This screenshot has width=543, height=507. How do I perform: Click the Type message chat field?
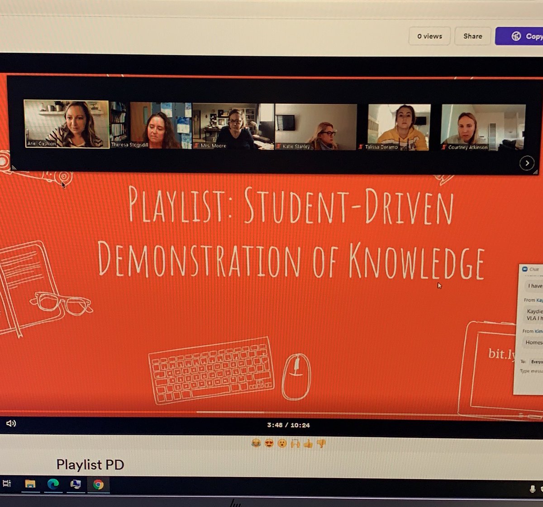click(x=531, y=371)
